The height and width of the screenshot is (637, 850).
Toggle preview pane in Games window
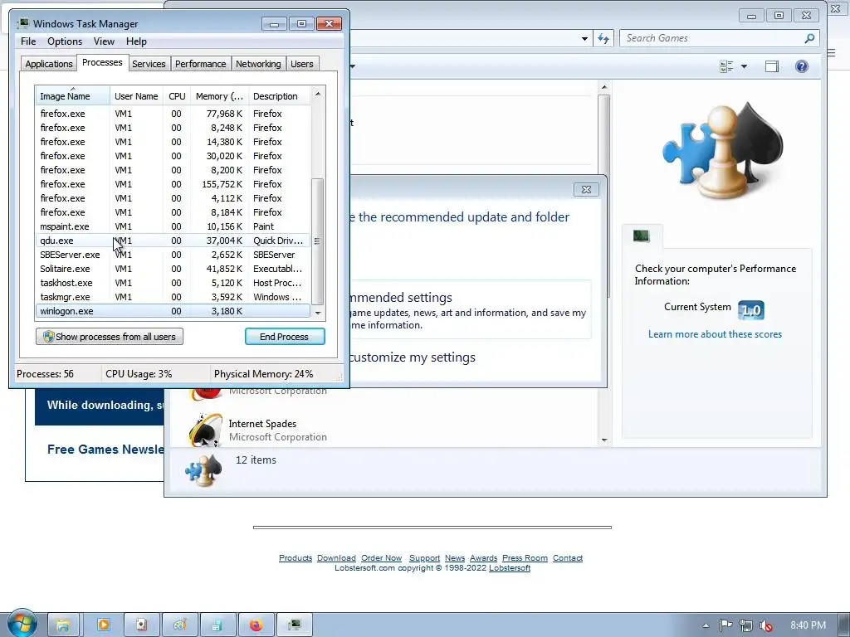[771, 66]
